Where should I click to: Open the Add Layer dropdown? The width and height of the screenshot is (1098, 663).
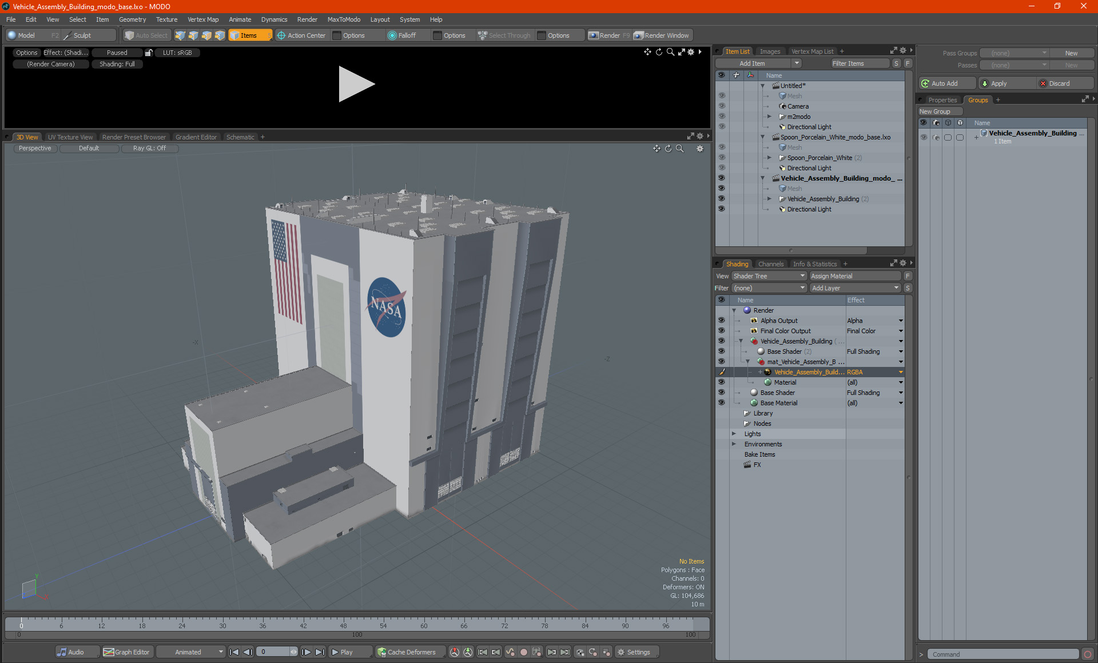(854, 288)
